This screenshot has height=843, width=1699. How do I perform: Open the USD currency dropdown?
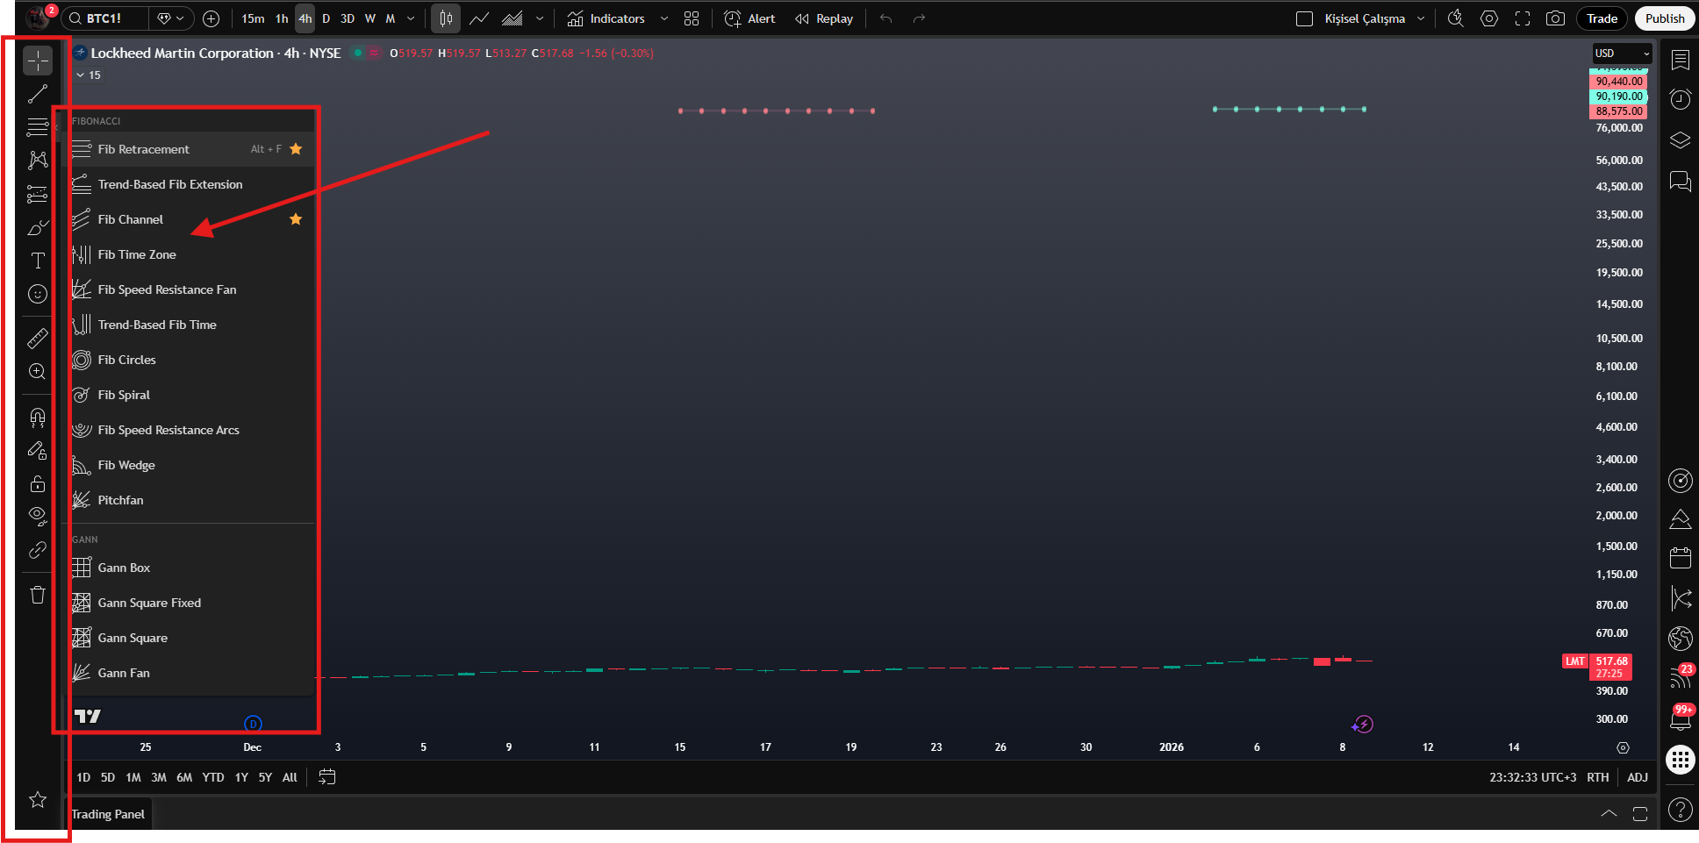(x=1623, y=54)
